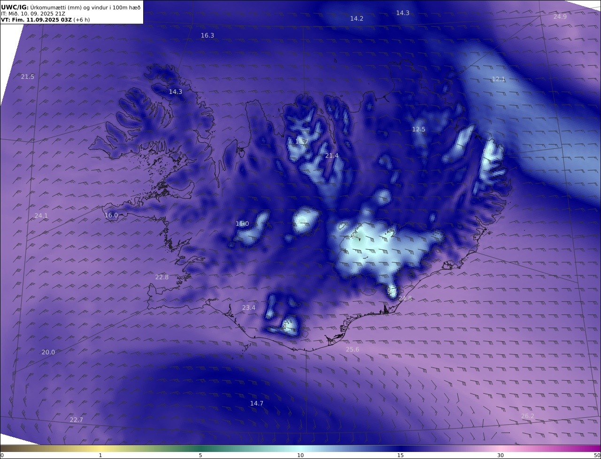The image size is (601, 459).
Task: Click the colorbar tick label 50
Action: point(597,455)
